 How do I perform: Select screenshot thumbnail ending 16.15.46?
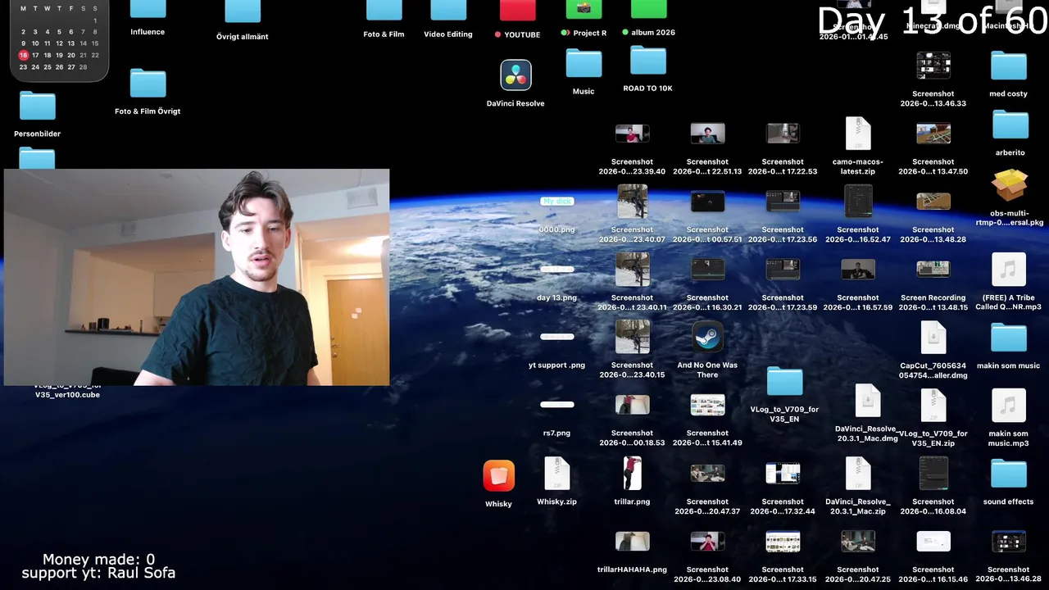click(933, 542)
